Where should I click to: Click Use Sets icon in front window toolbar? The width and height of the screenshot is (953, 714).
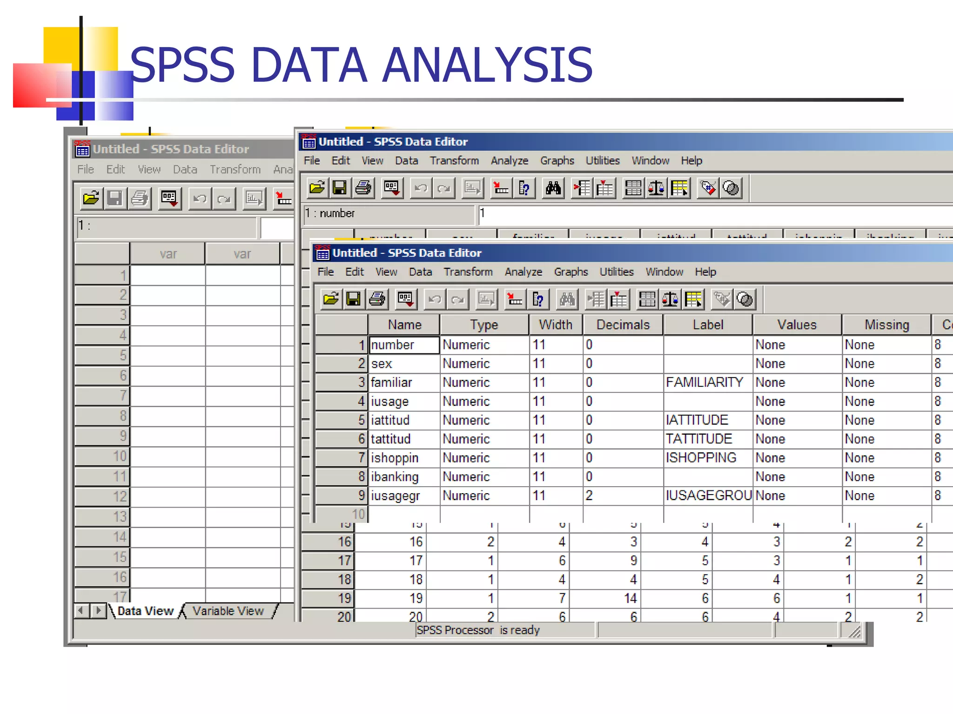745,299
